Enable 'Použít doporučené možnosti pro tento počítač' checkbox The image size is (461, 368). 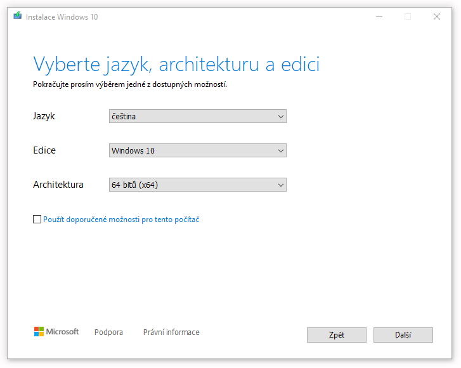[37, 219]
